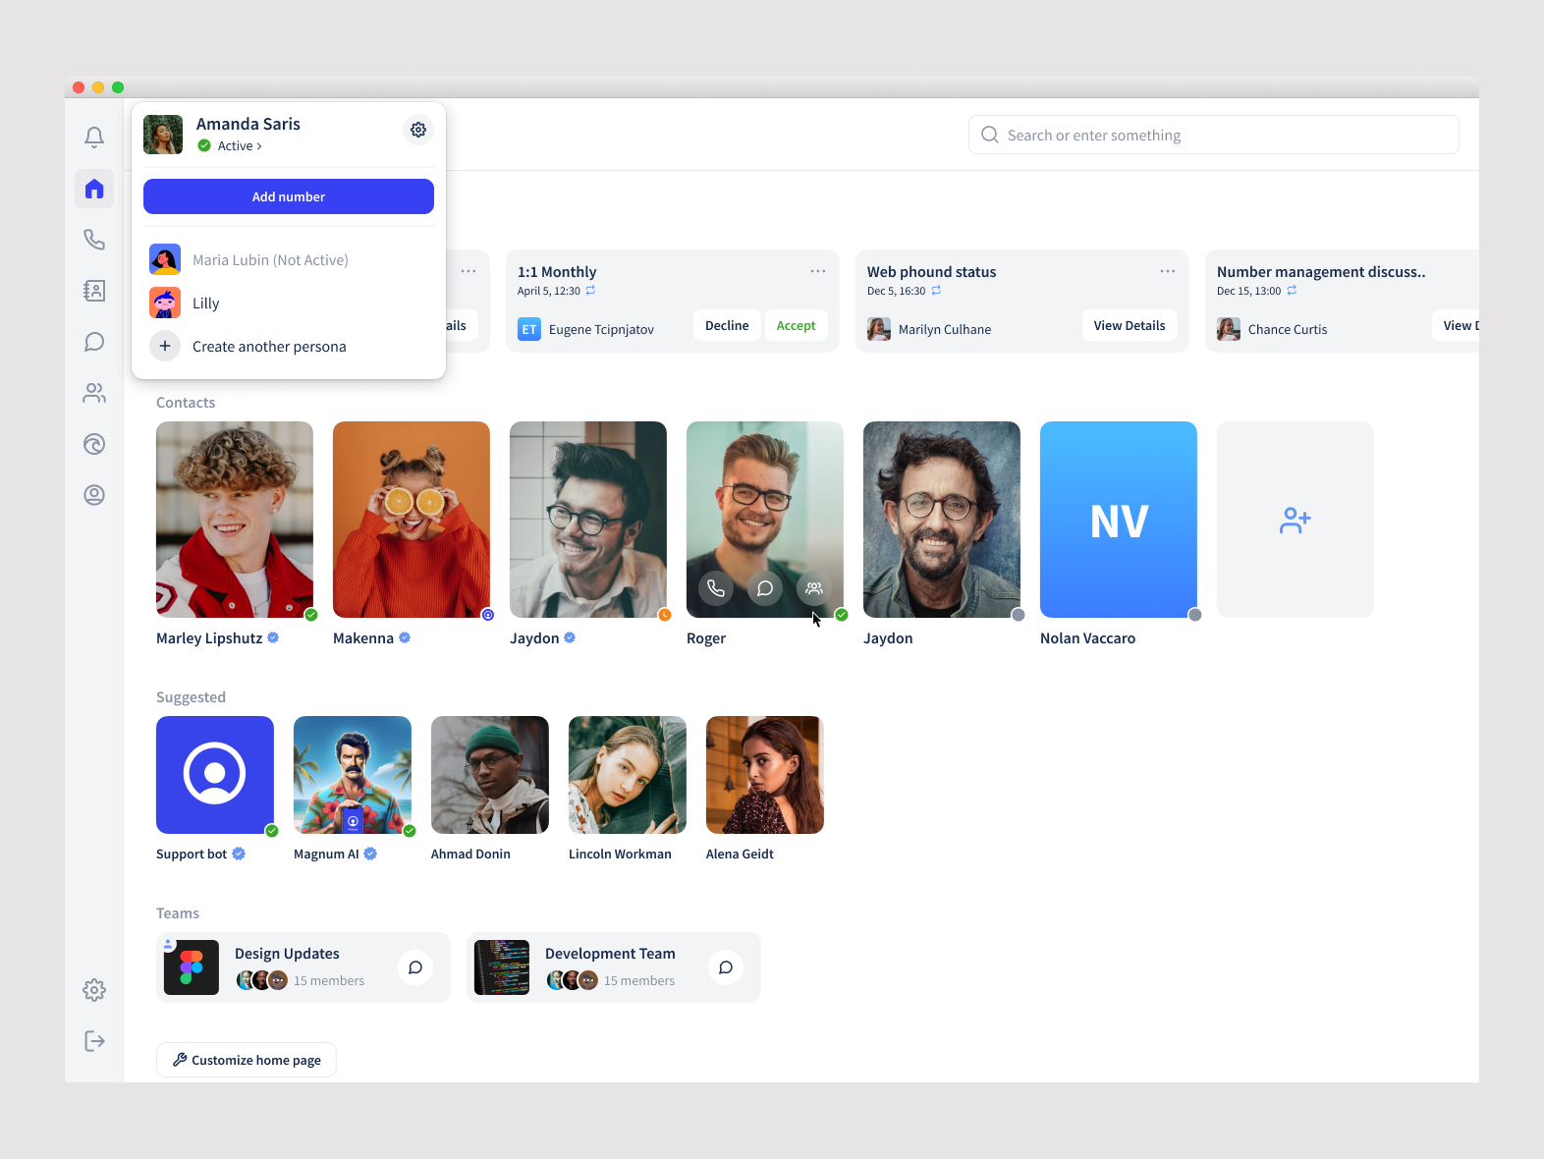Click Chance Curtis name in meeting card
This screenshot has height=1159, width=1544.
click(x=1288, y=330)
